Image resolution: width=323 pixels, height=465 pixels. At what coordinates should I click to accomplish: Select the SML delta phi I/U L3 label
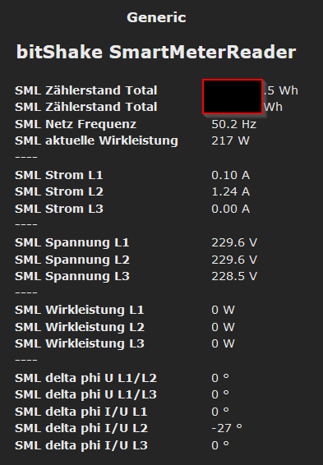pyautogui.click(x=81, y=445)
